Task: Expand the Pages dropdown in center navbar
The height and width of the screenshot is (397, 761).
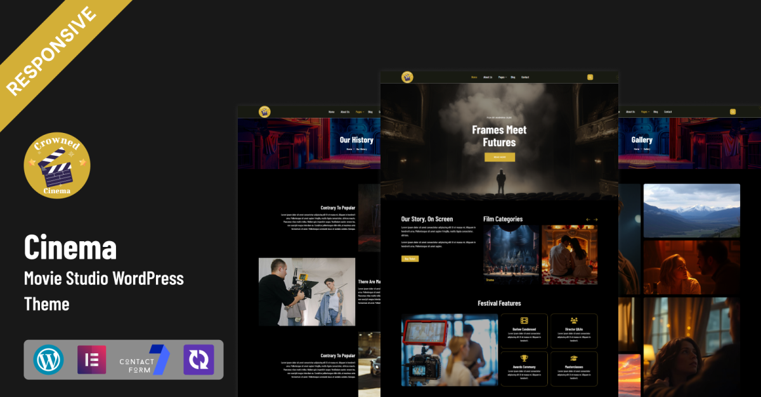Action: pyautogui.click(x=502, y=77)
